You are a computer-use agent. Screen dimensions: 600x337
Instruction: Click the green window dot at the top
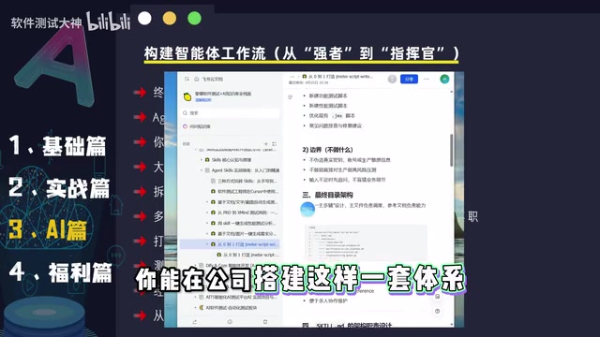tap(194, 18)
